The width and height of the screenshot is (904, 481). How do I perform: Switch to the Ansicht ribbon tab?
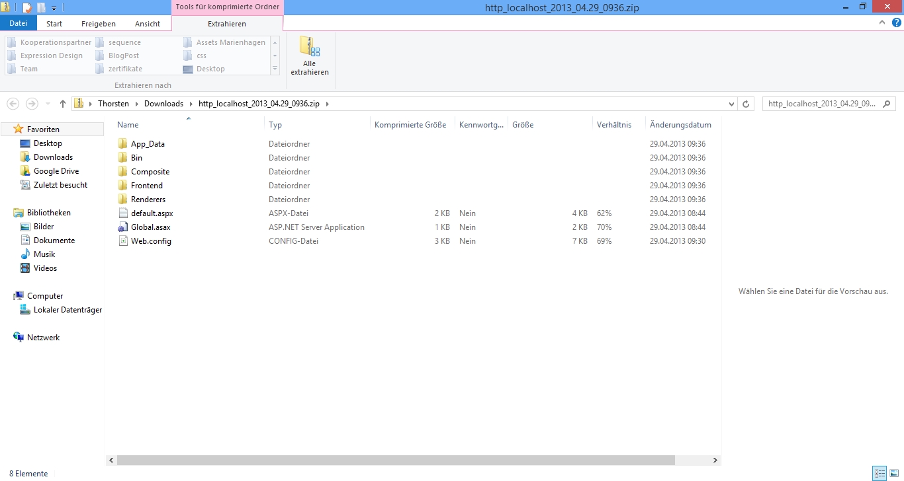pos(147,24)
